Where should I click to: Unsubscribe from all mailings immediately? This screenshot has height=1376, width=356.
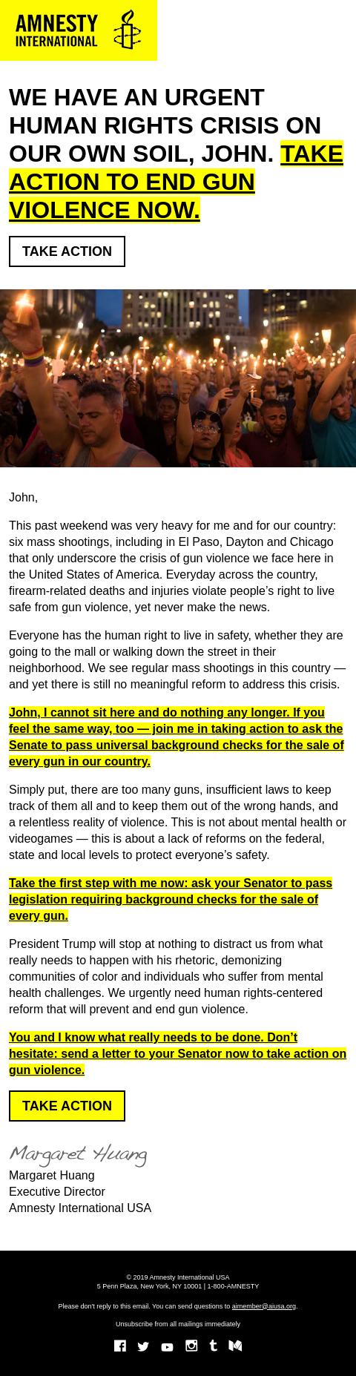tap(178, 1324)
